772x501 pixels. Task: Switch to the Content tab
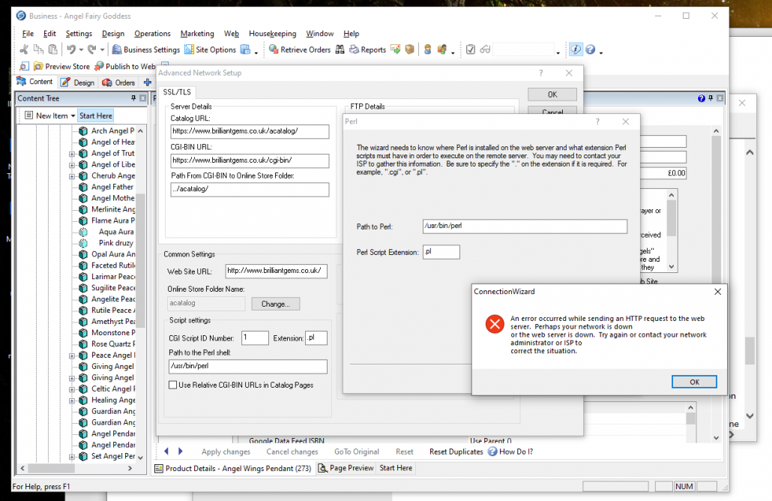[x=35, y=82]
